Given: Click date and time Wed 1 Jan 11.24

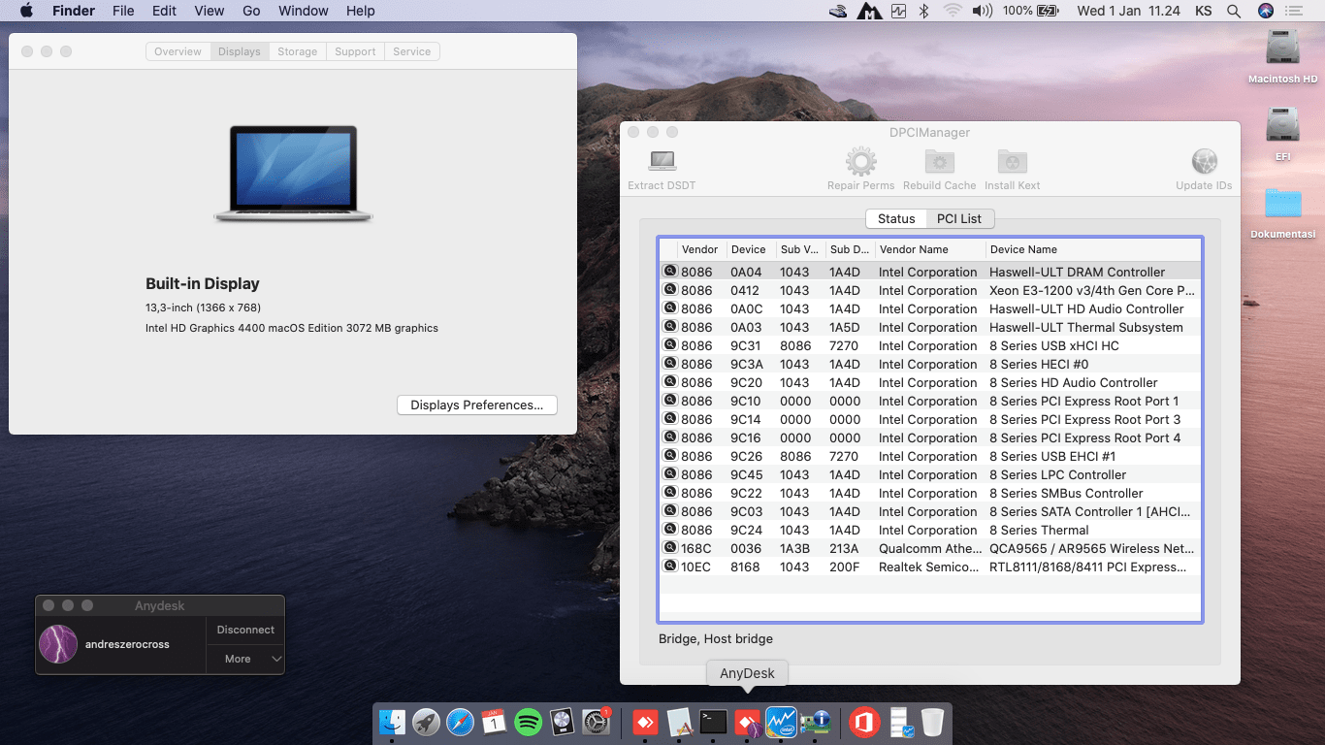Looking at the screenshot, I should [x=1128, y=11].
